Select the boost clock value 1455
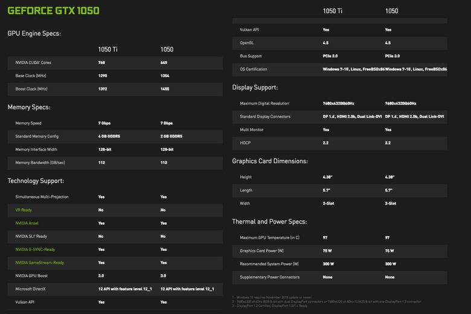Image resolution: width=471 pixels, height=314 pixels. click(165, 89)
